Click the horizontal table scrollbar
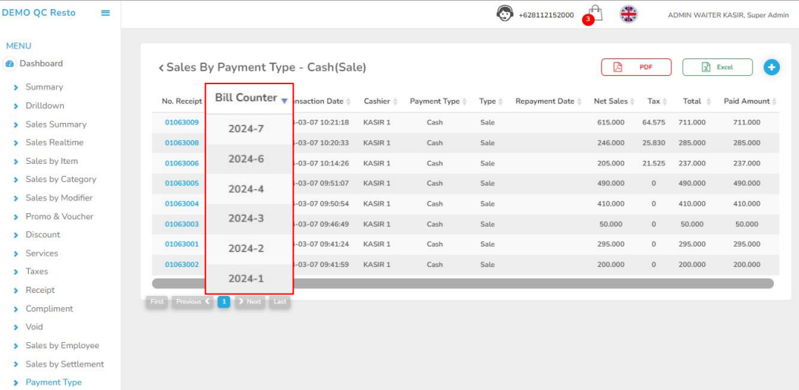The height and width of the screenshot is (390, 799). (x=462, y=284)
